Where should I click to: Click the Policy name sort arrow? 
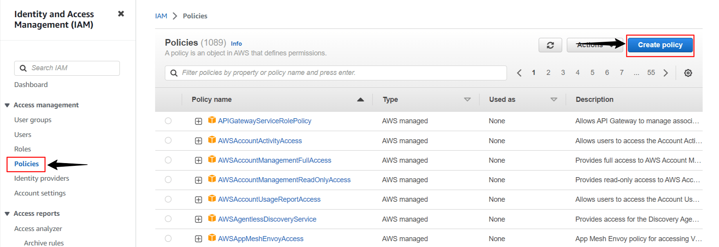pyautogui.click(x=360, y=99)
